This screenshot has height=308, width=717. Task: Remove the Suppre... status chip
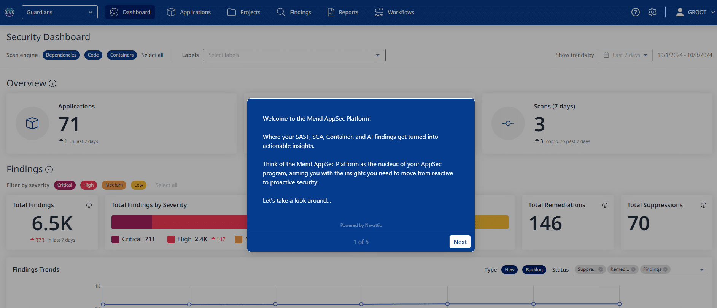click(x=601, y=269)
